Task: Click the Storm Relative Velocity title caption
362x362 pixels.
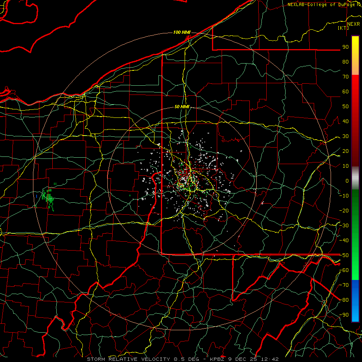Action: tap(183, 359)
